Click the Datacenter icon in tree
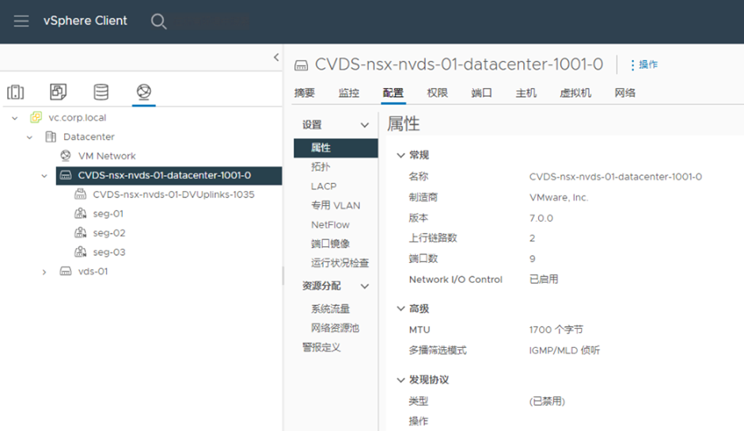744x431 pixels. click(x=51, y=137)
